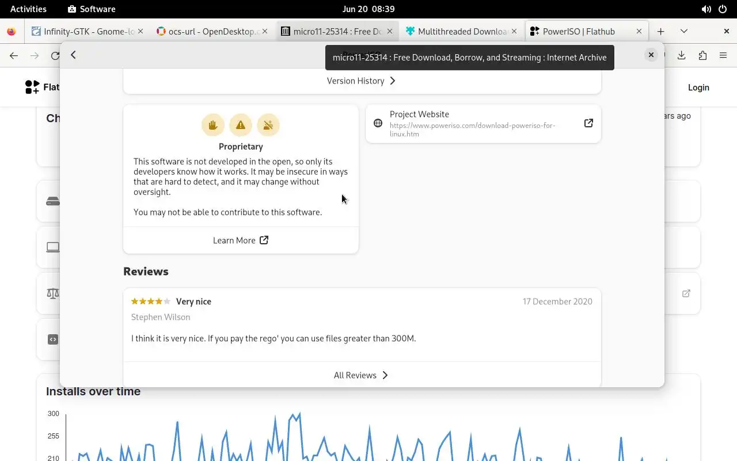
Task: Click the Installs over time chart
Action: tap(368, 435)
